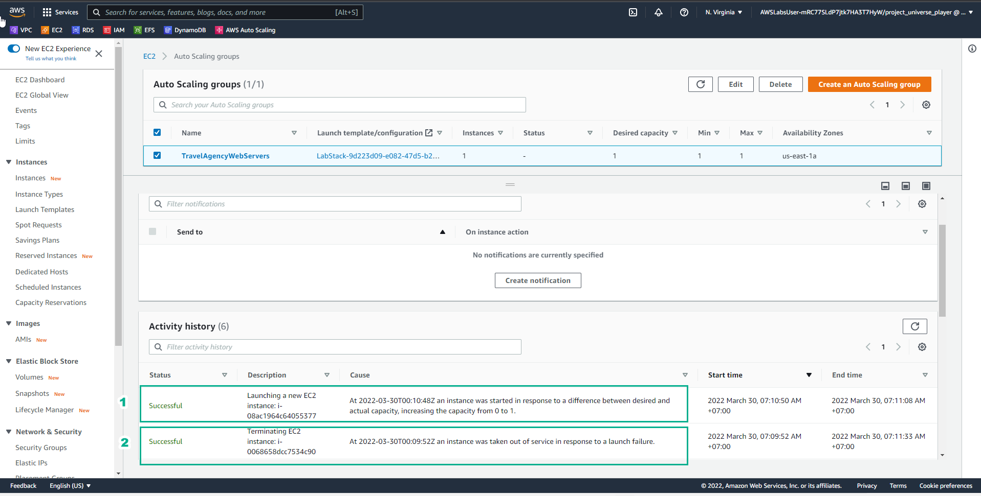Open the English (US) language dropdown
Screen dimensions: 981x496
[x=70, y=486]
